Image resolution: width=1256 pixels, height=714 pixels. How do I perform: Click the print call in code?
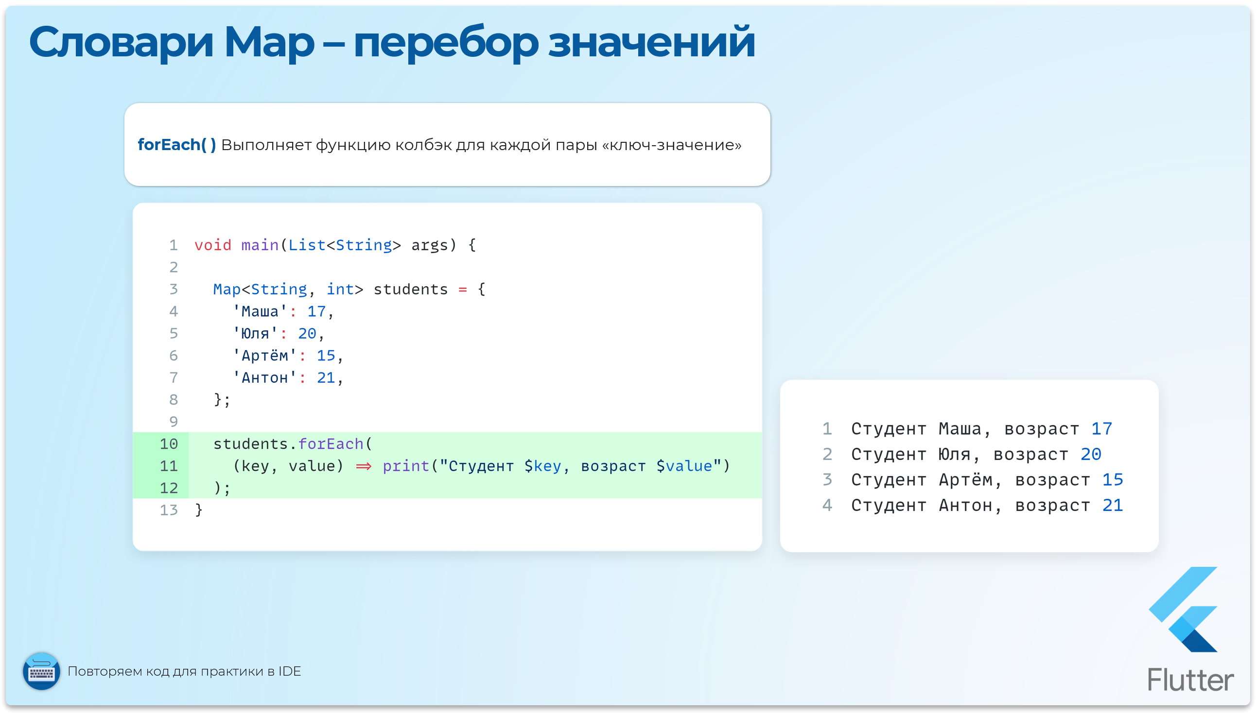406,466
